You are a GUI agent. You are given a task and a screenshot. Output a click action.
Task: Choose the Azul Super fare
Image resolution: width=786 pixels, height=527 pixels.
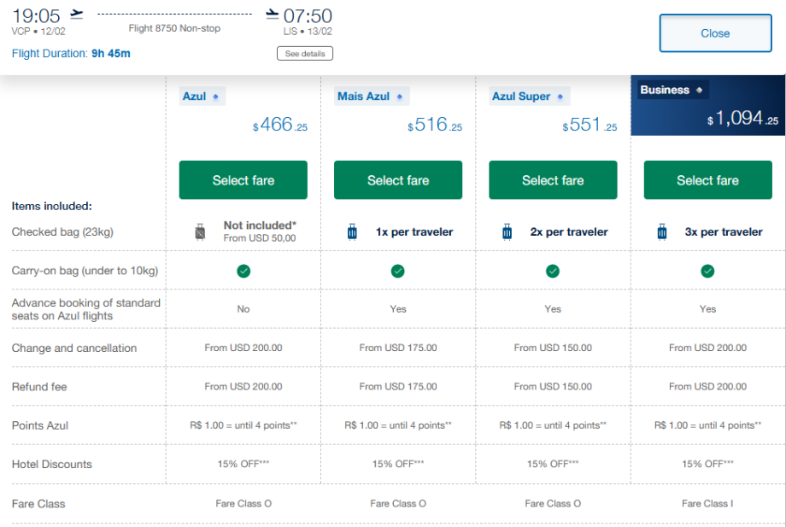[x=553, y=180]
